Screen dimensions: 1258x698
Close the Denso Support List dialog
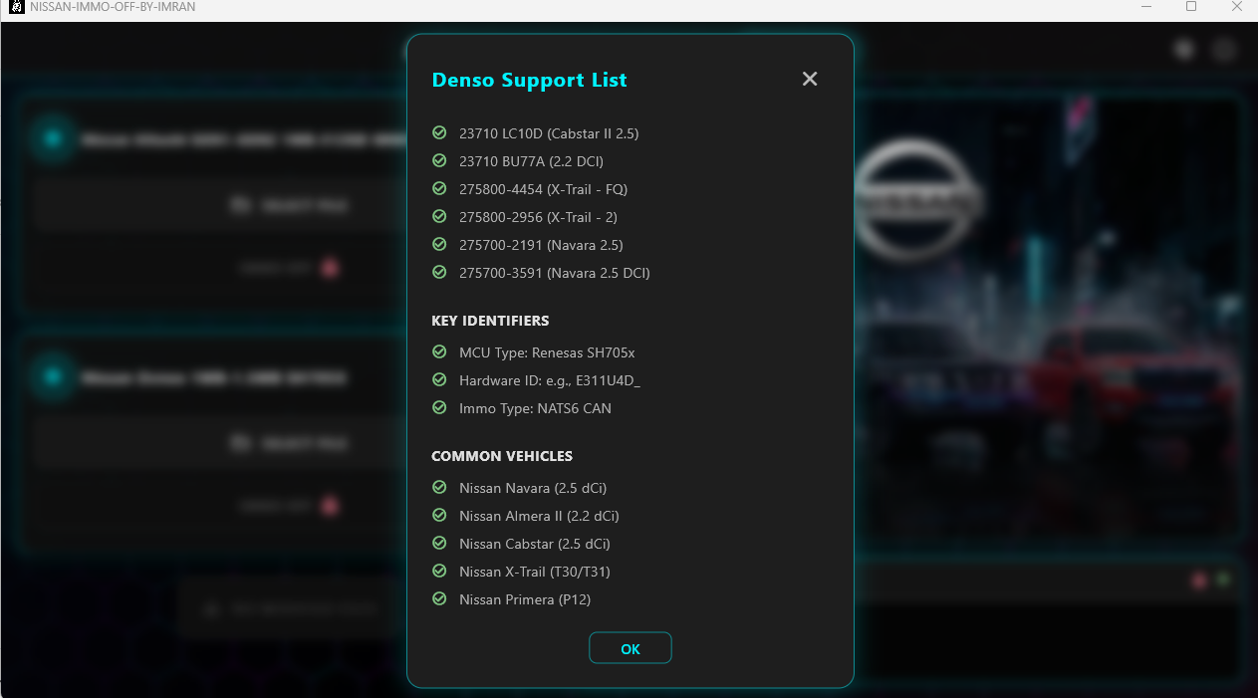(810, 79)
